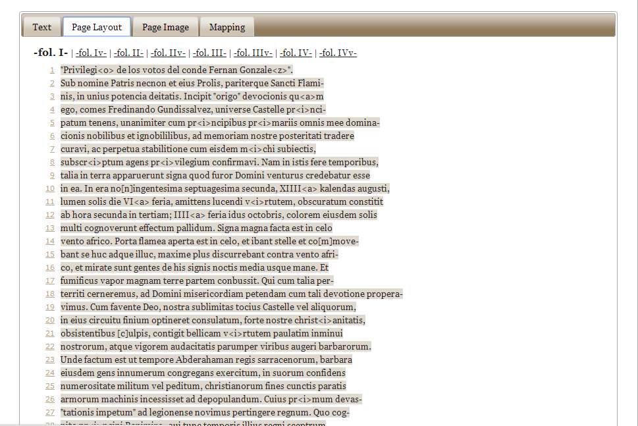Go to folio -fol. IIv-
The width and height of the screenshot is (638, 426).
click(168, 53)
